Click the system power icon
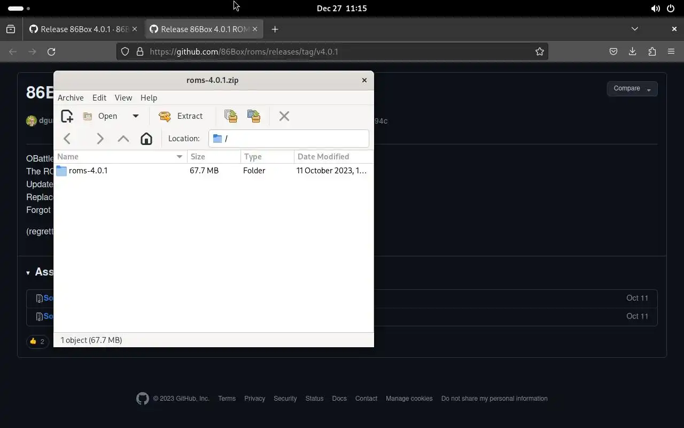Viewport: 684px width, 428px height. click(x=671, y=9)
